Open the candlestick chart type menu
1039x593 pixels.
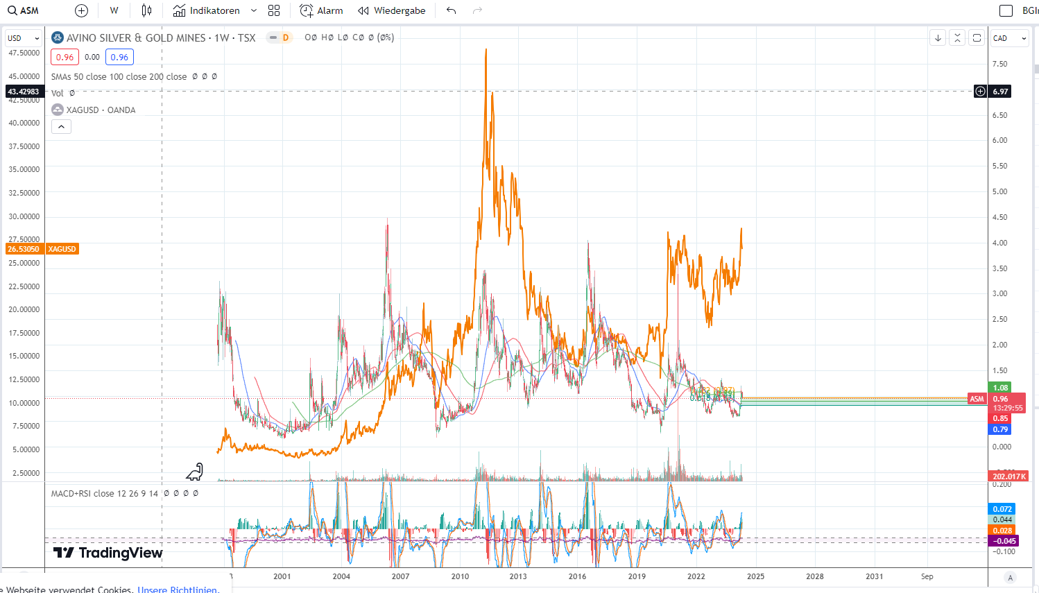[x=146, y=10]
